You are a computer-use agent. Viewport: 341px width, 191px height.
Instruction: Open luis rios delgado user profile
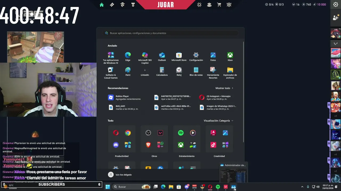[120, 175]
